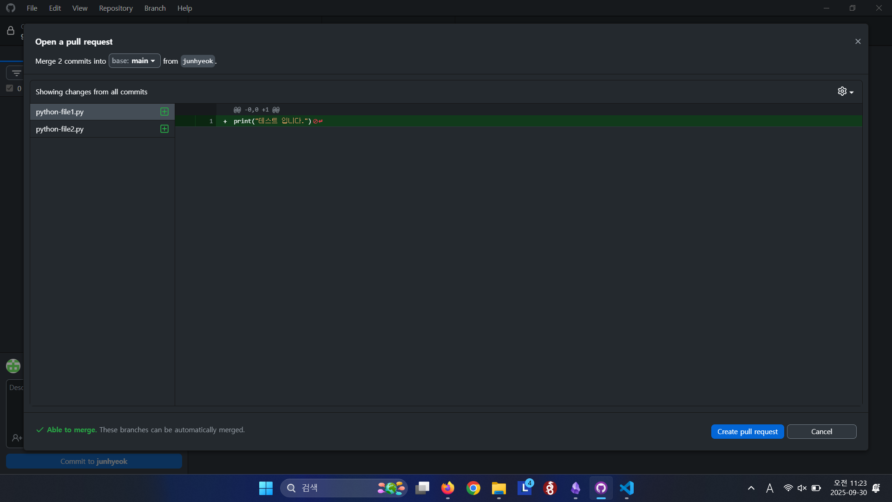Click the GitHub Desktop taskbar icon
Screen dimensions: 892x502
(x=601, y=488)
